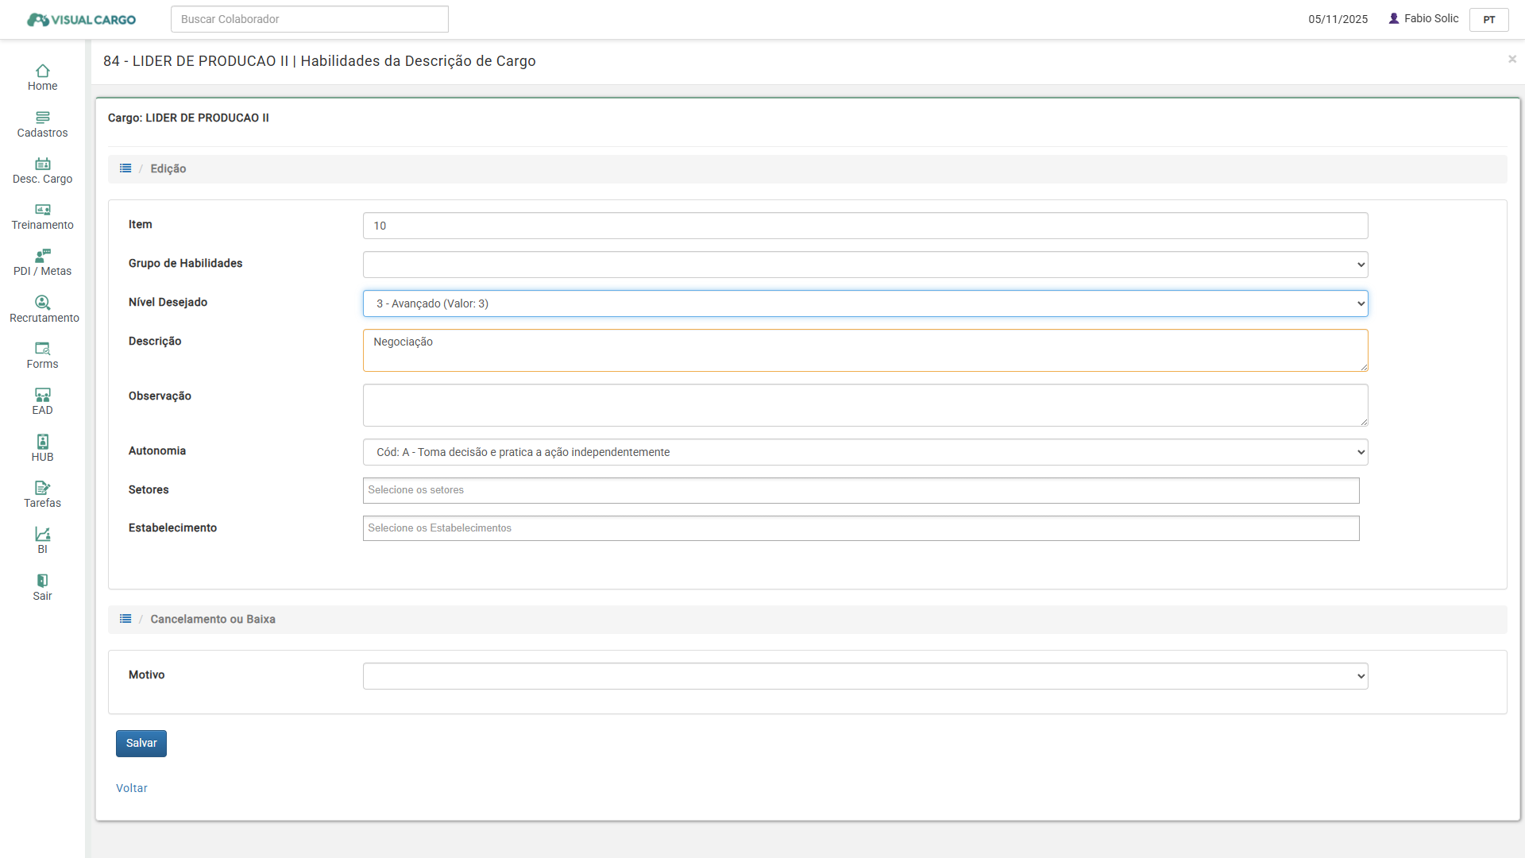Click the Sair logout icon
Viewport: 1525px width, 858px height.
(x=42, y=581)
